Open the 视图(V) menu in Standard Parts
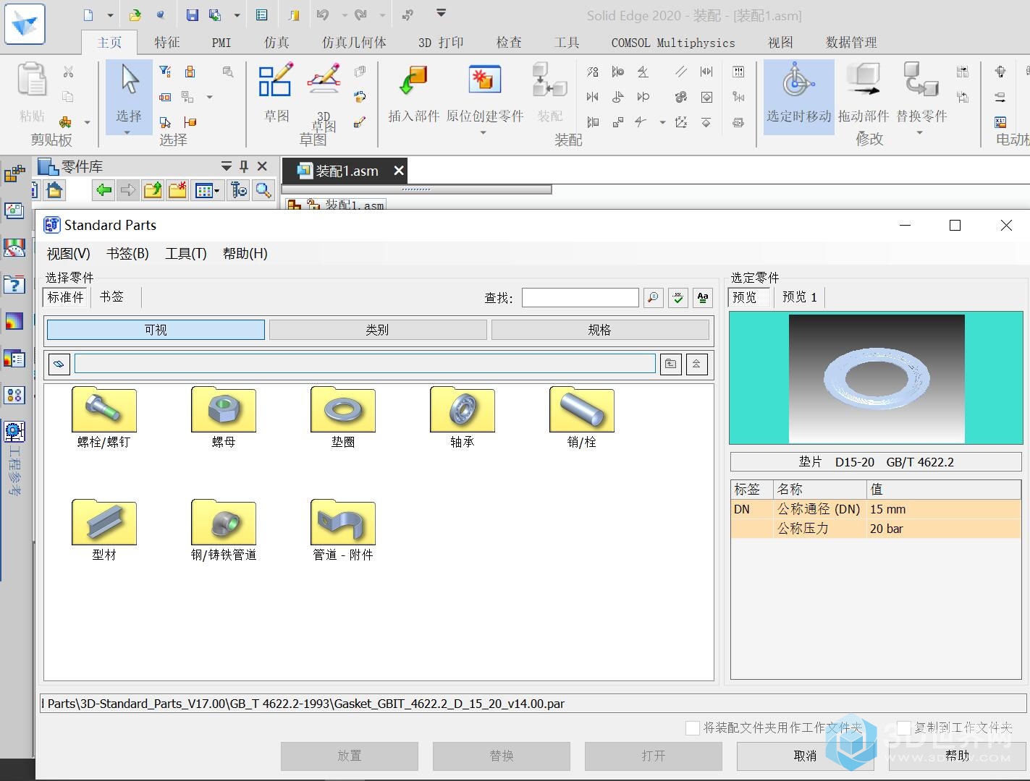This screenshot has width=1030, height=781. pyautogui.click(x=69, y=254)
